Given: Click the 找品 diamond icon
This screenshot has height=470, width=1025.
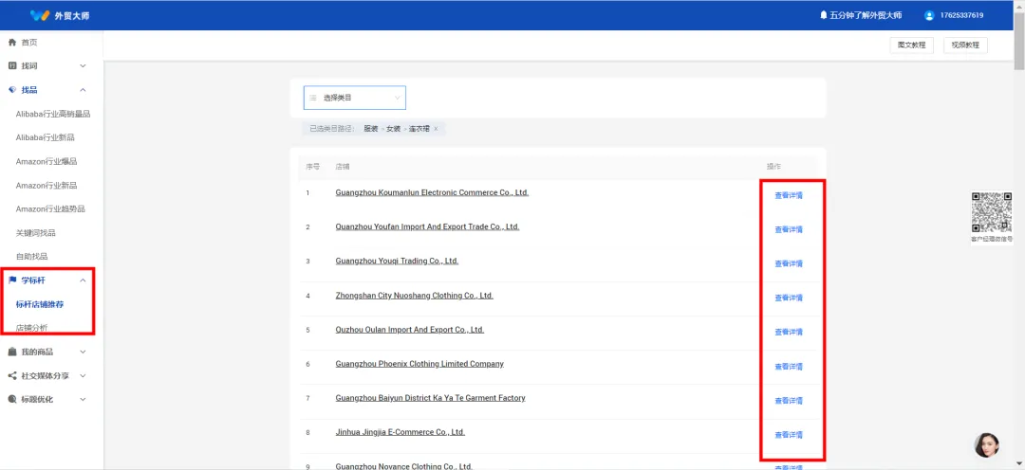Looking at the screenshot, I should tap(11, 90).
